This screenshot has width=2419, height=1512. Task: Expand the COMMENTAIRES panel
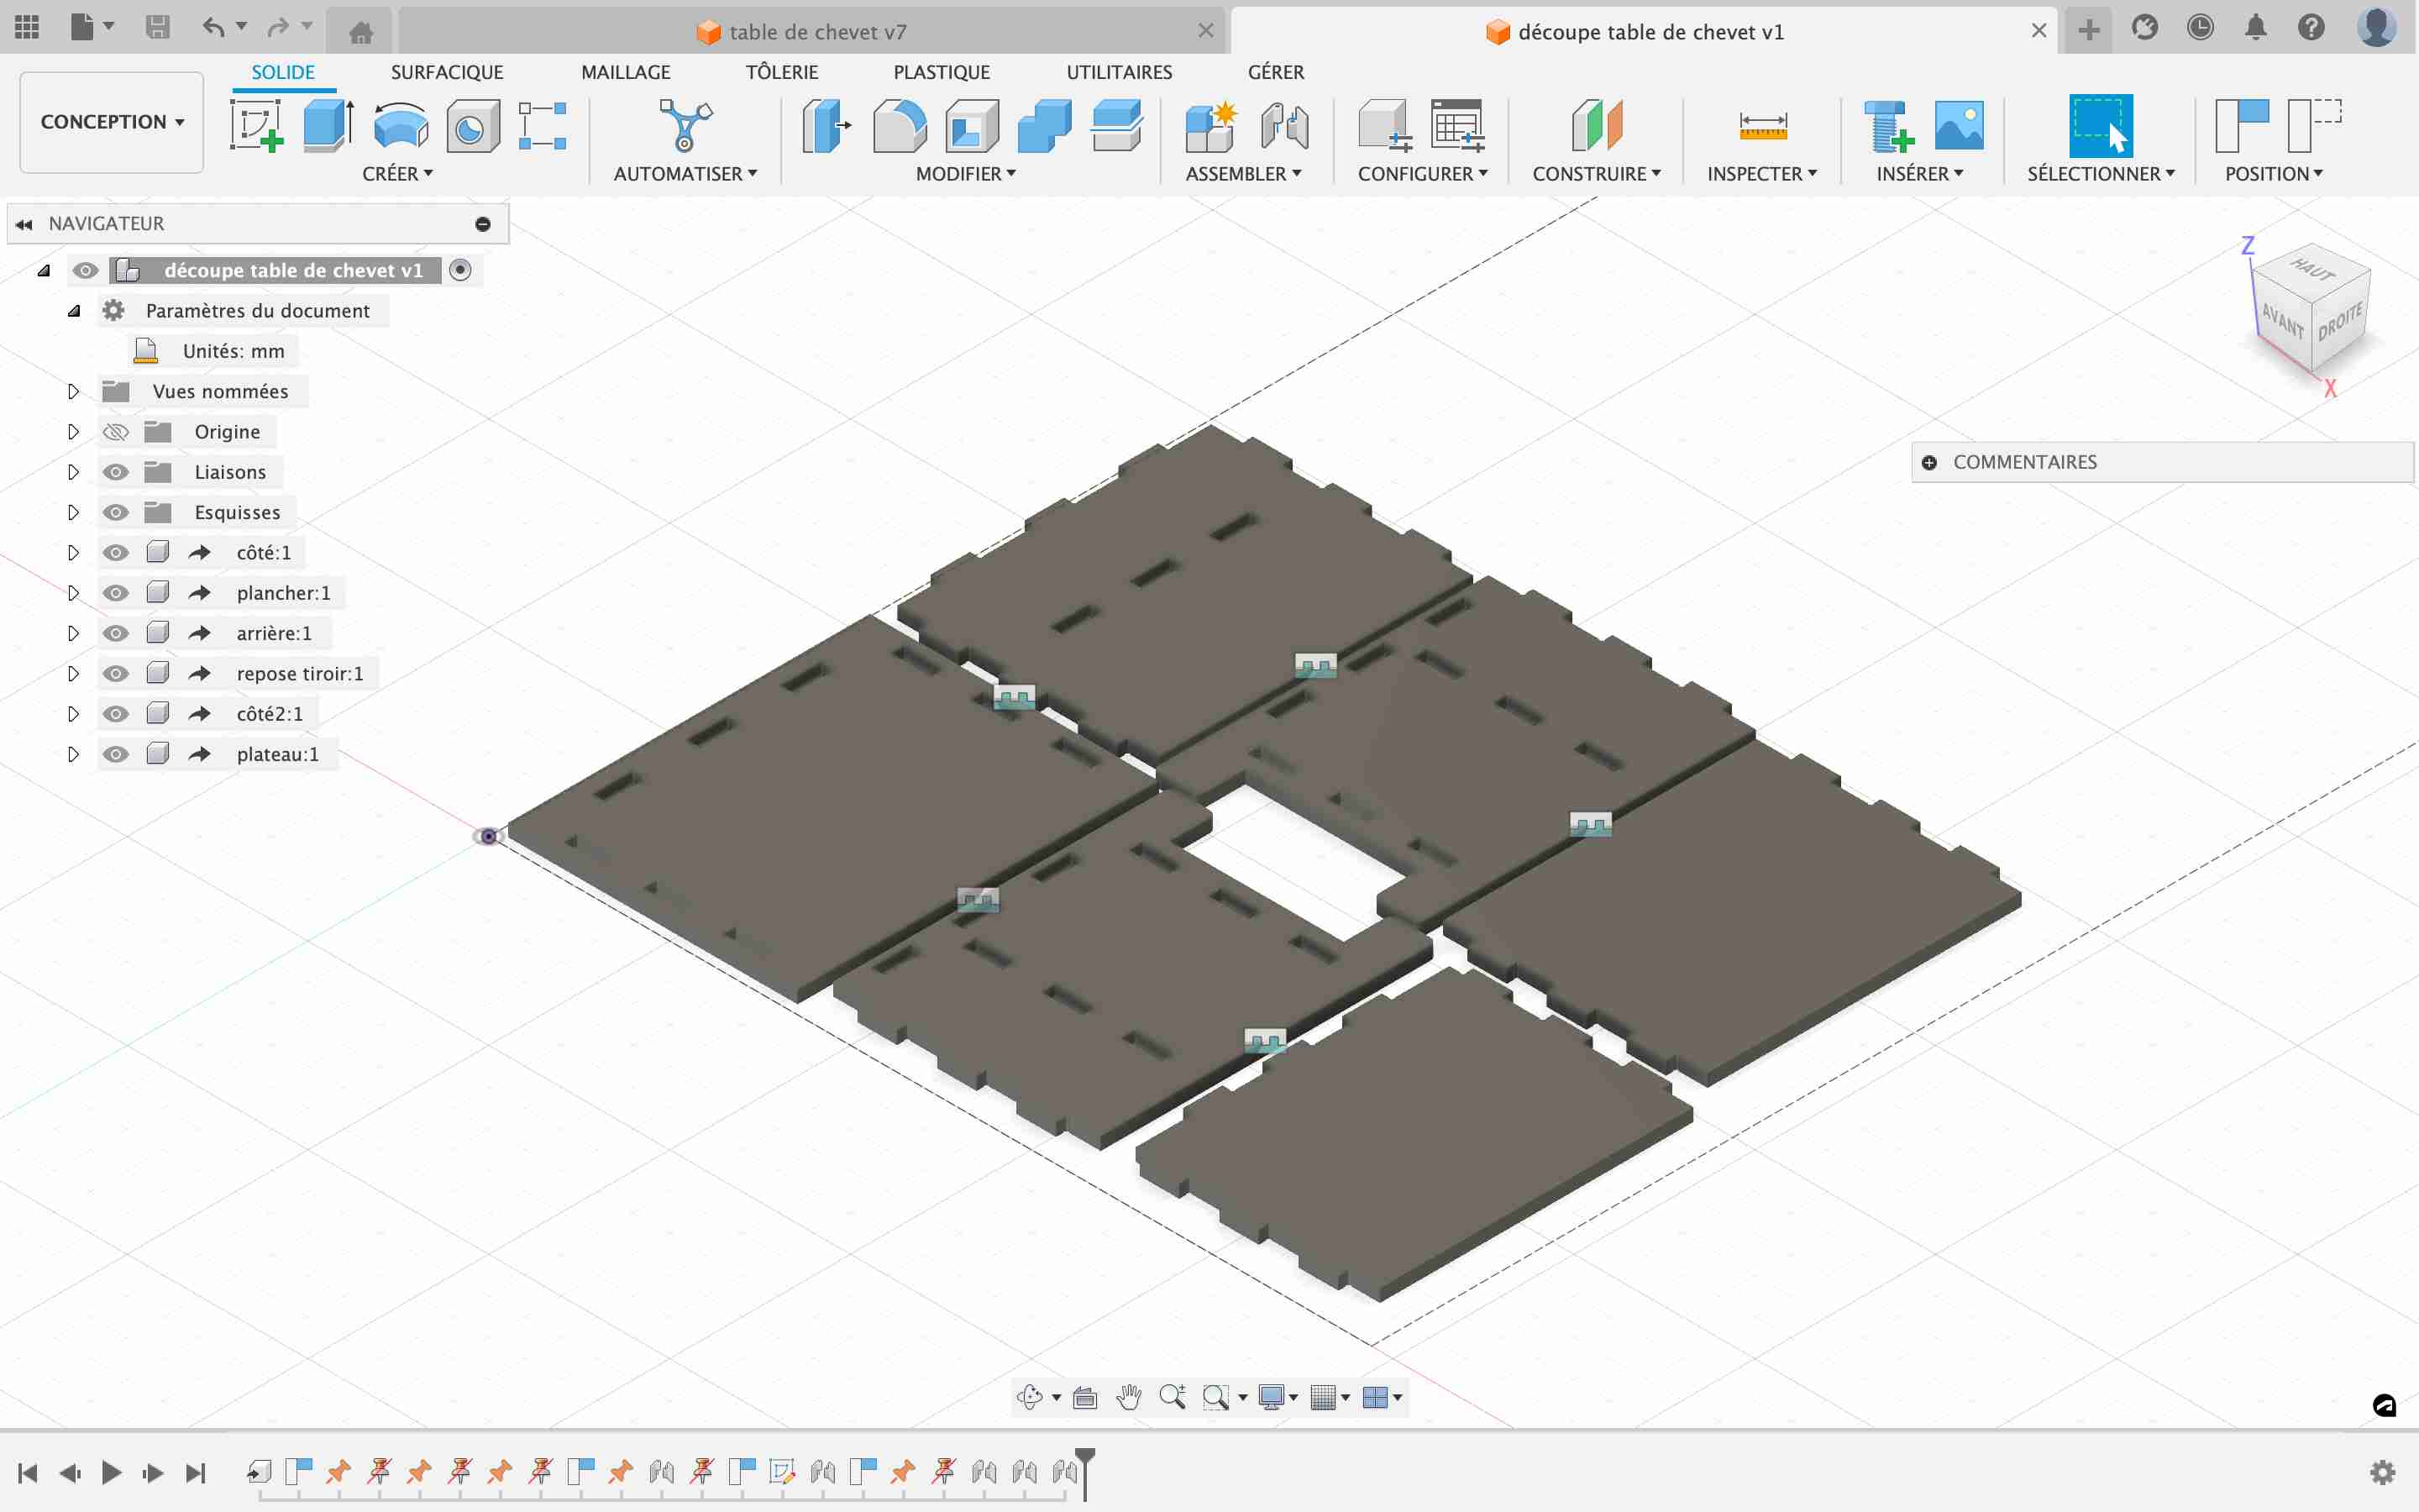[1929, 462]
